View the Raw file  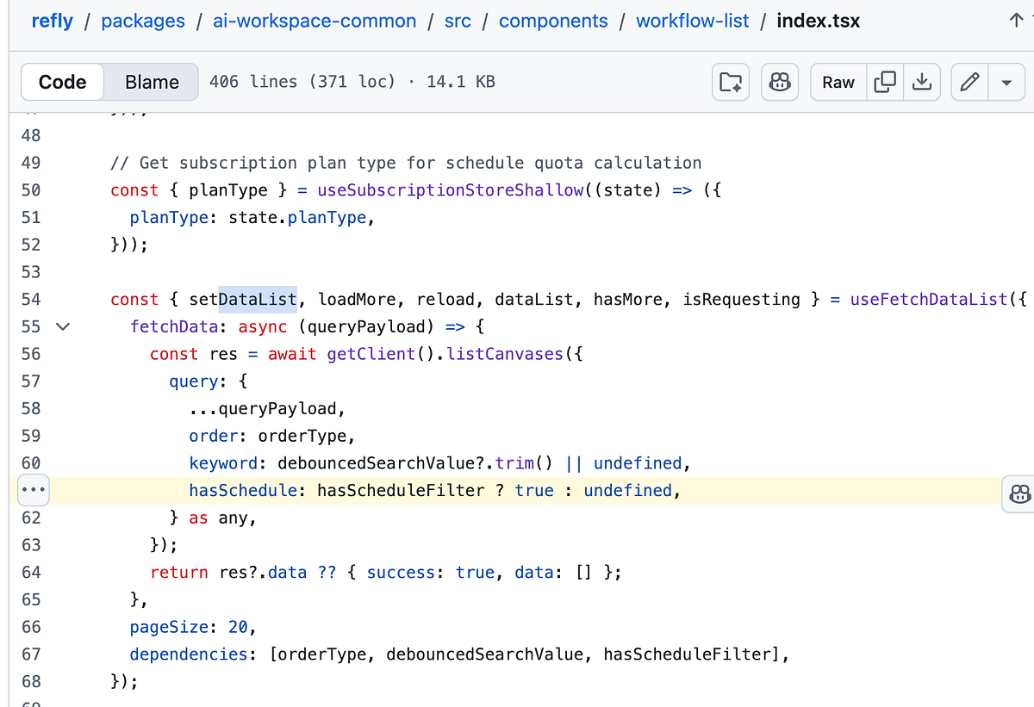(838, 82)
